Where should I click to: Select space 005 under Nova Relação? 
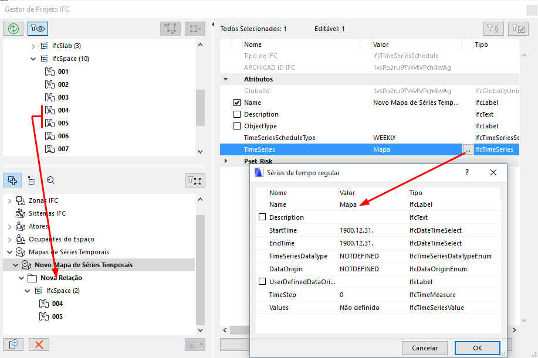coord(57,316)
